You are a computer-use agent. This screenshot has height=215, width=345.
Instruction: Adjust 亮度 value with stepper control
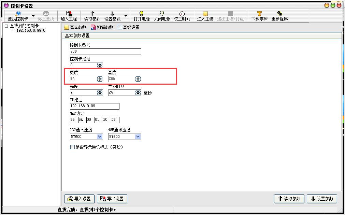click(100, 92)
